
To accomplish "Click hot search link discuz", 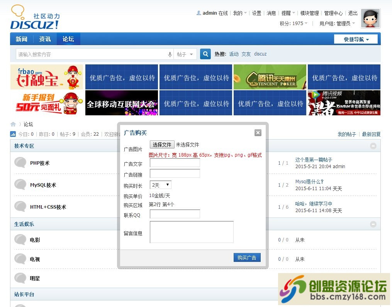I will [x=260, y=54].
